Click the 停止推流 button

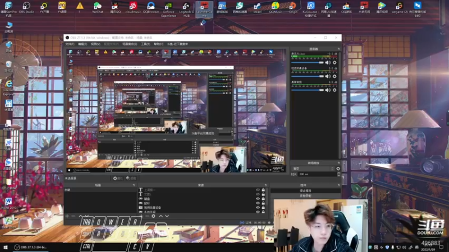(x=305, y=190)
